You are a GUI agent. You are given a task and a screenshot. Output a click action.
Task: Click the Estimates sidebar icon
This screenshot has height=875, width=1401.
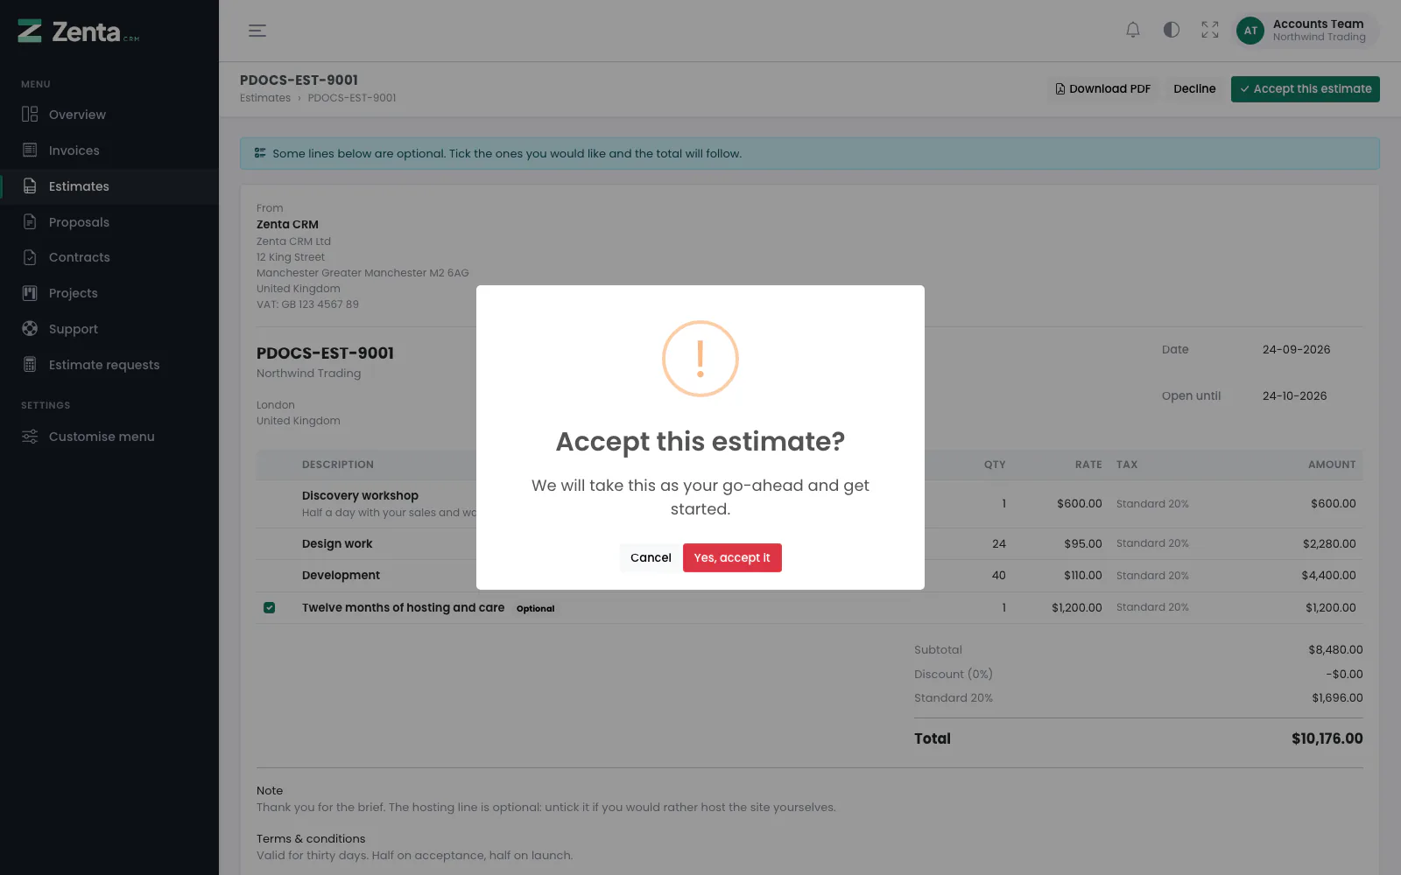tap(30, 186)
